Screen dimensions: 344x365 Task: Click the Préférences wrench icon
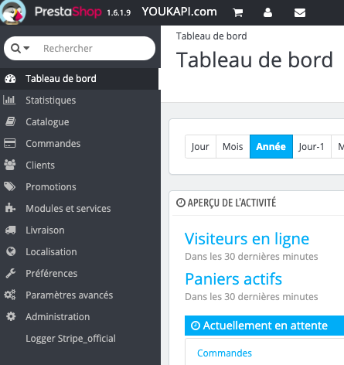[11, 273]
